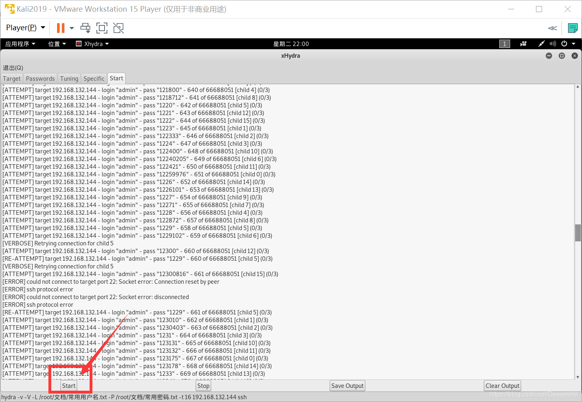Screen dimensions: 582x402
Task: Click the output scrollbar thumb
Action: 578,233
